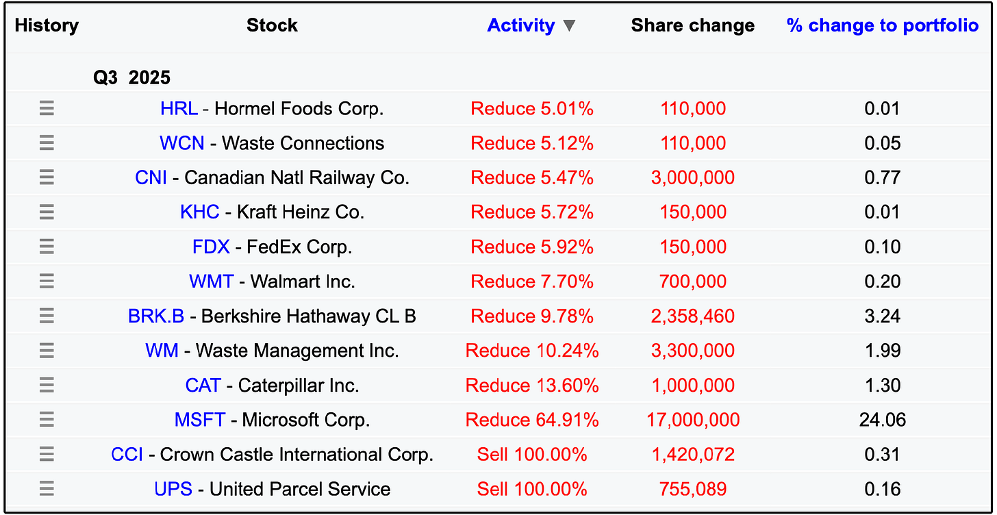Open the HRL ticker link
The image size is (997, 515).
179,108
